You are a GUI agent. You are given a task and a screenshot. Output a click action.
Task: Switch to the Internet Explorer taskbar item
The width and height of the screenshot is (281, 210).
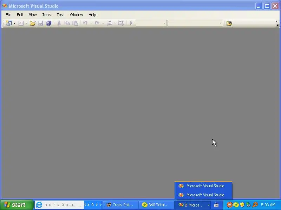pos(59,205)
